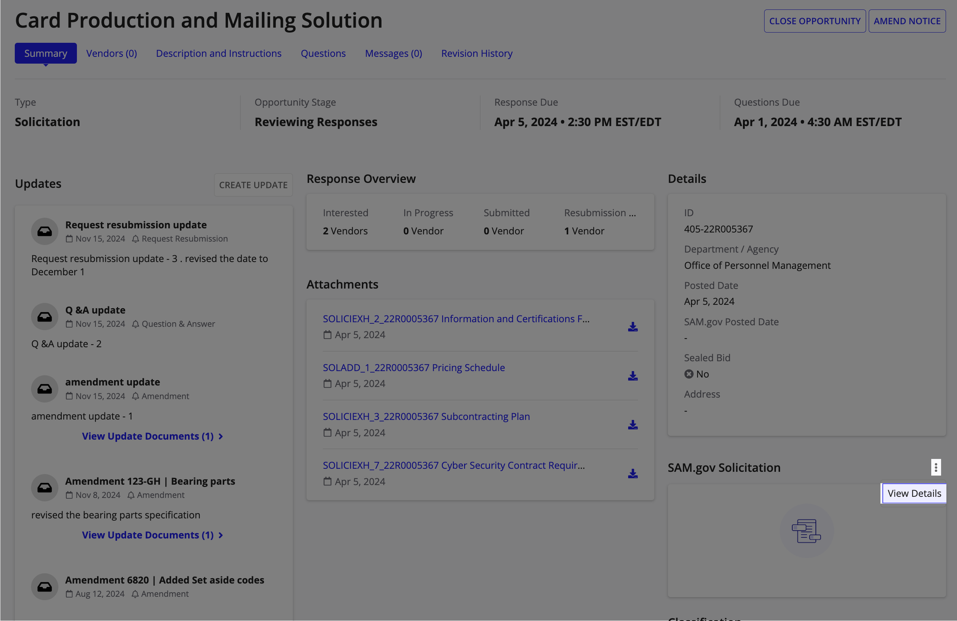The height and width of the screenshot is (621, 957).
Task: Click inbox icon beside Q &A update
Action: click(45, 317)
